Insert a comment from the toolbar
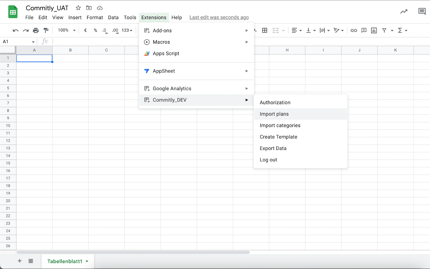Viewport: 430px width, 269px height. pos(364,31)
